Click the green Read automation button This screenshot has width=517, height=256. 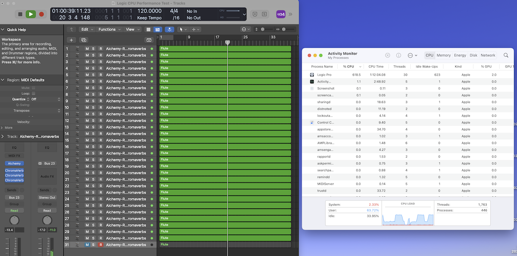tap(14, 210)
